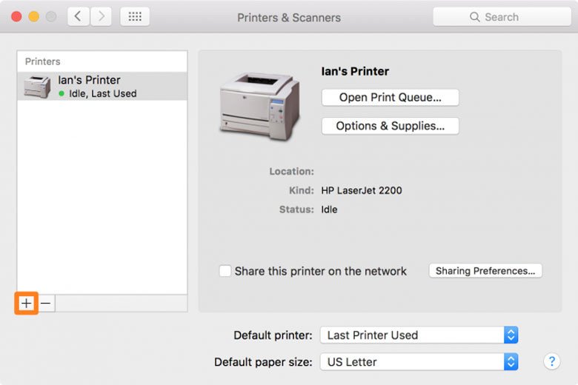Screen dimensions: 578x385
Task: Click the plus button to add a printer
Action: [x=26, y=304]
